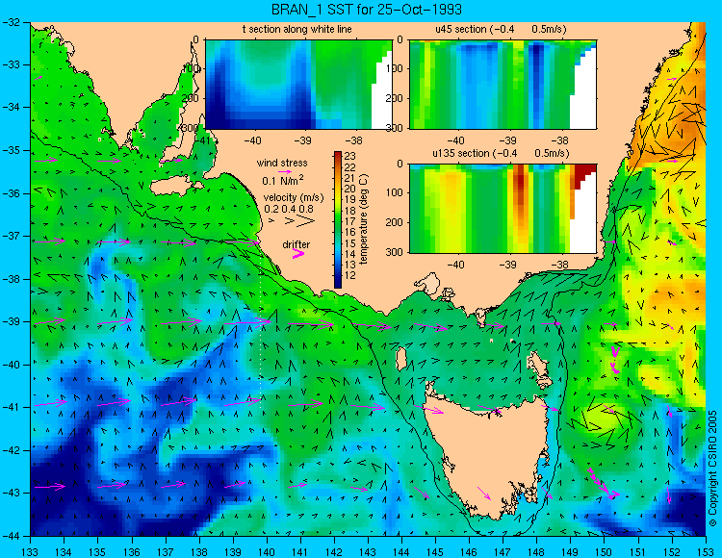The height and width of the screenshot is (558, 722).
Task: Click the 'u135 section (-0.4 0.5m/s)' heading
Action: (x=501, y=153)
